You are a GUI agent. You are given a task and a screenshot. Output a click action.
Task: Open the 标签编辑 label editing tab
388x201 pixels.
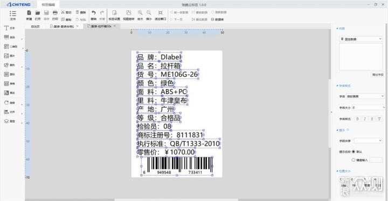pos(48,5)
